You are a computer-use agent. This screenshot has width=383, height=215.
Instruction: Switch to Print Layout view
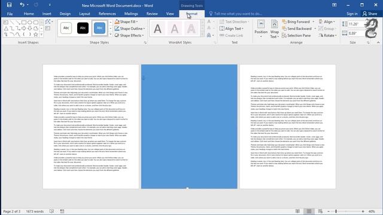[309, 211]
